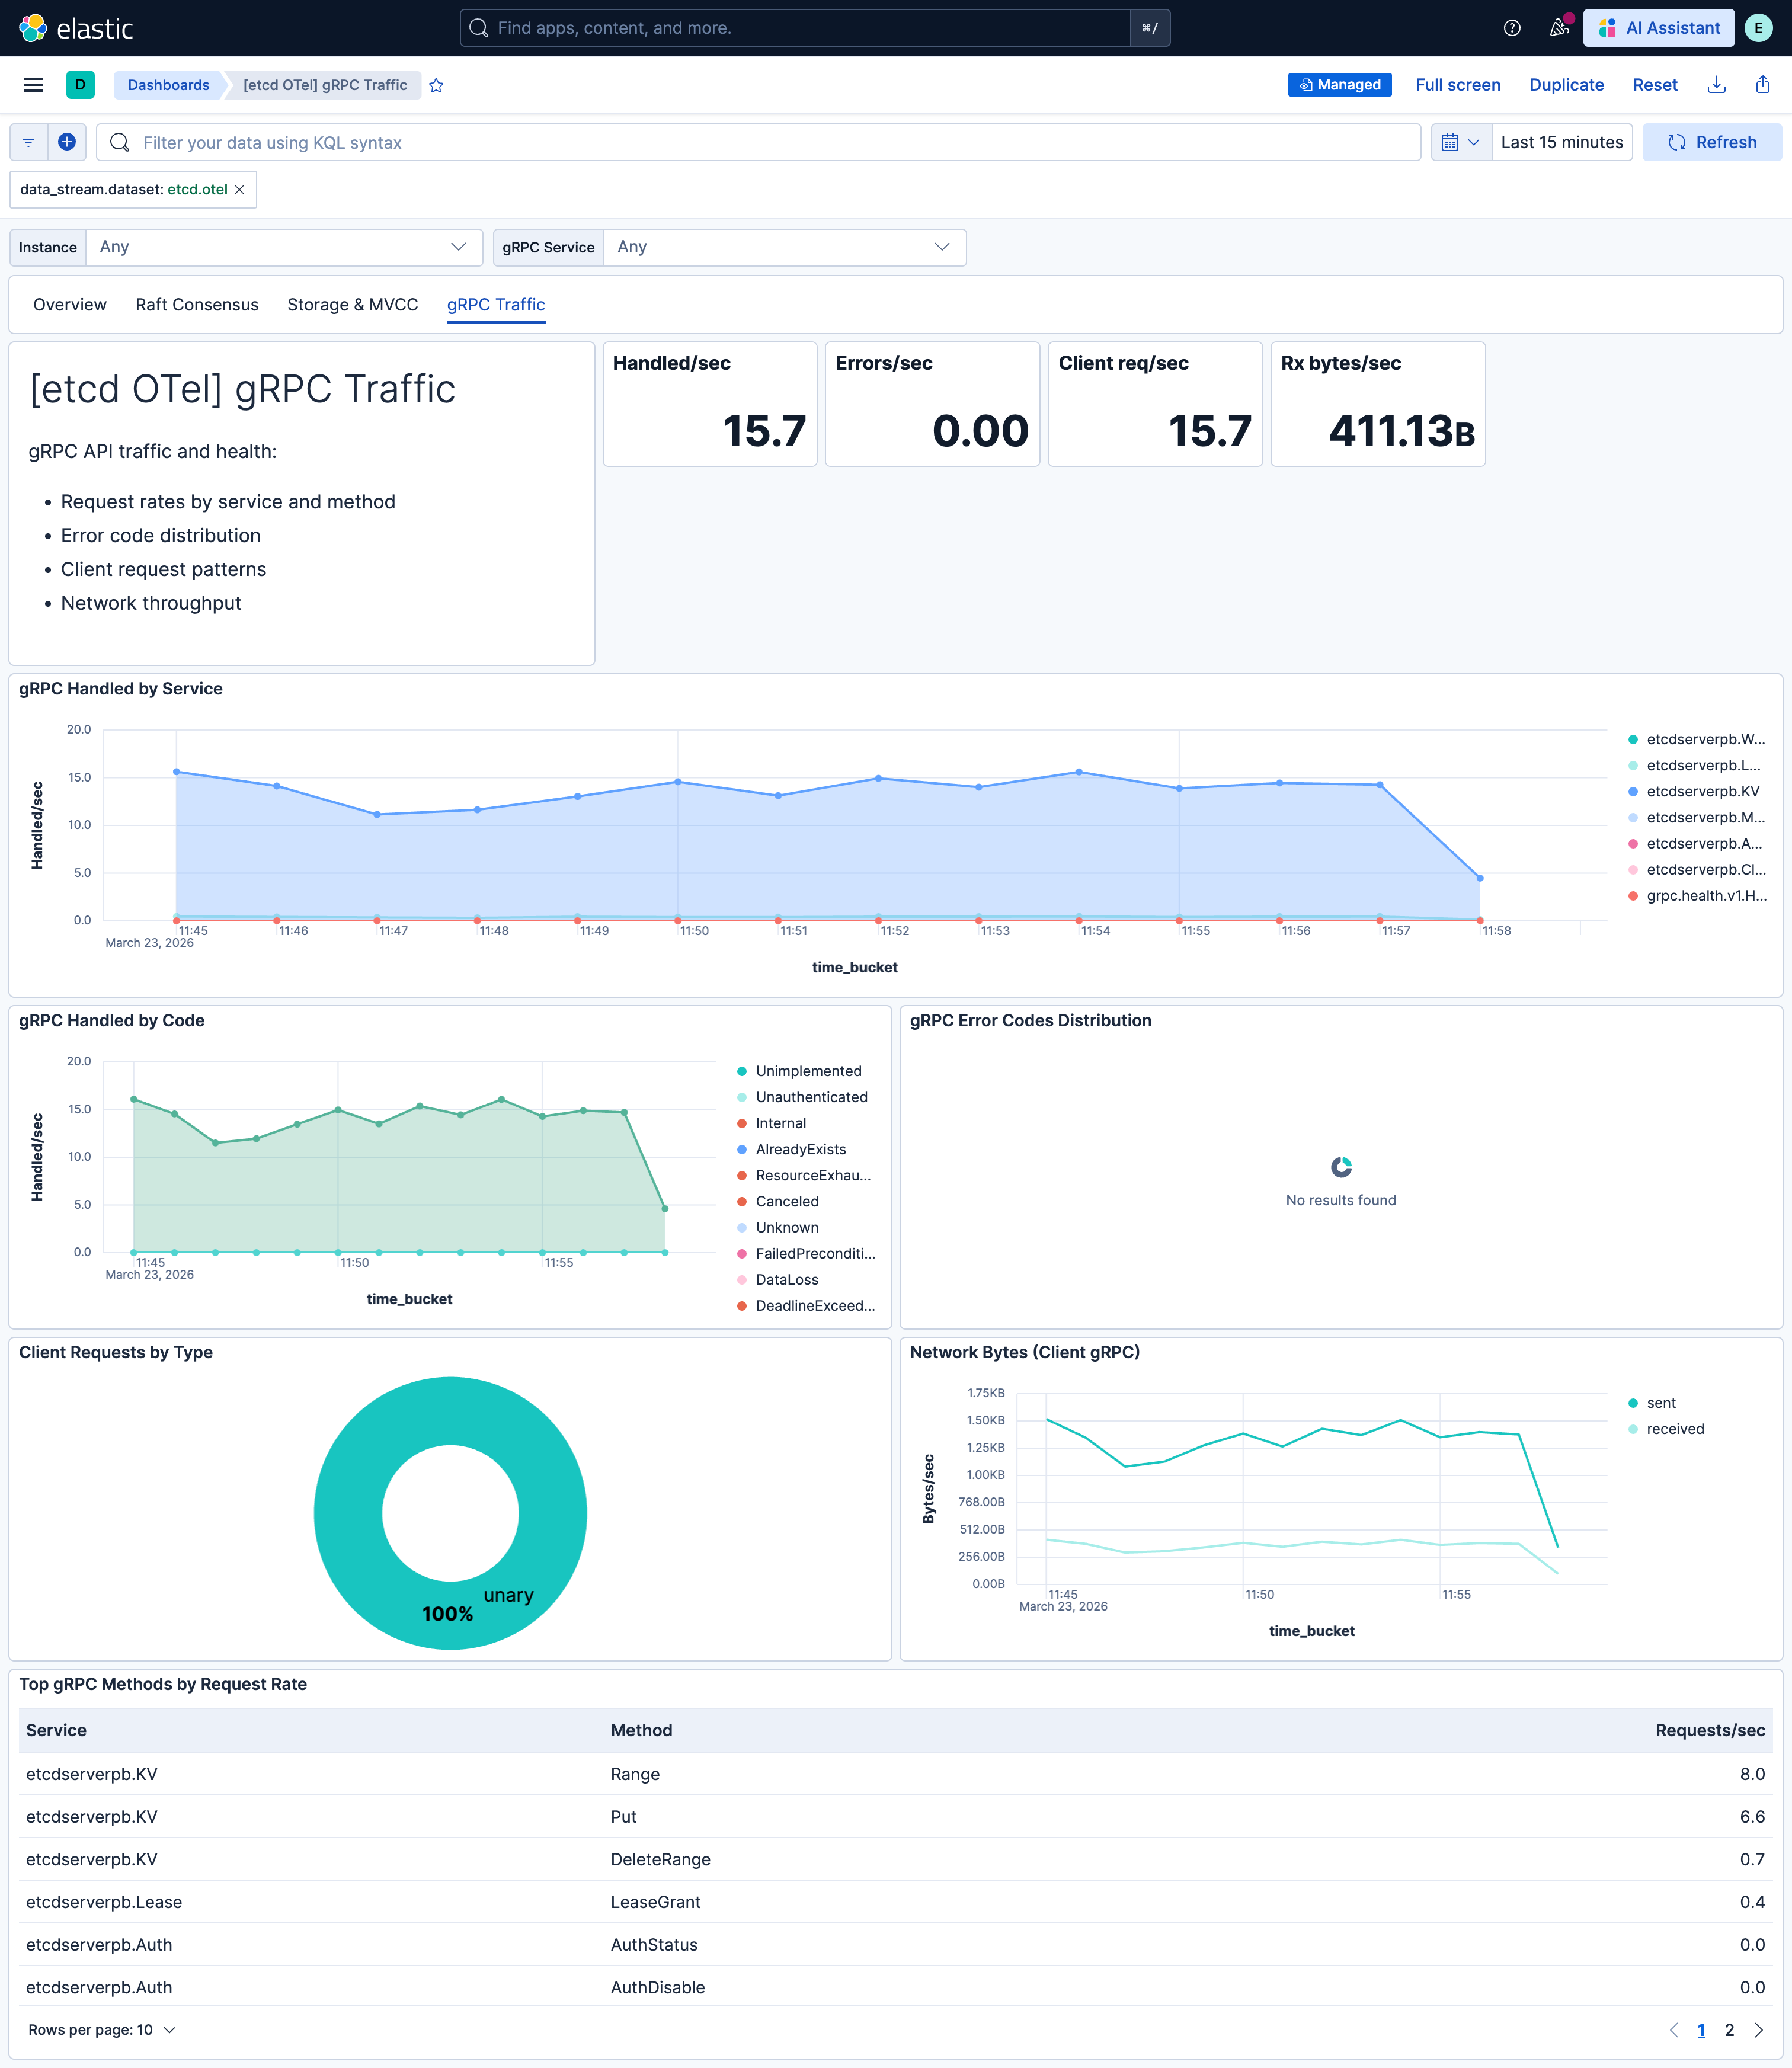Open the help menu
Viewport: 1792px width, 2068px height.
pyautogui.click(x=1510, y=27)
